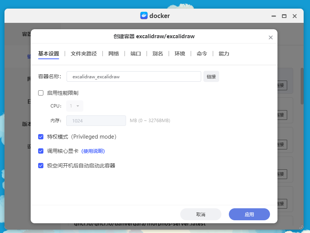Open the 命令 tab
The image size is (310, 233).
point(202,54)
